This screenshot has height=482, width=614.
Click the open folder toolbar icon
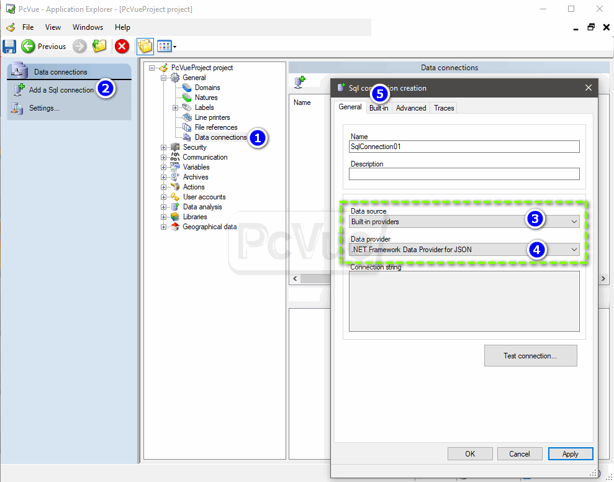tap(99, 46)
